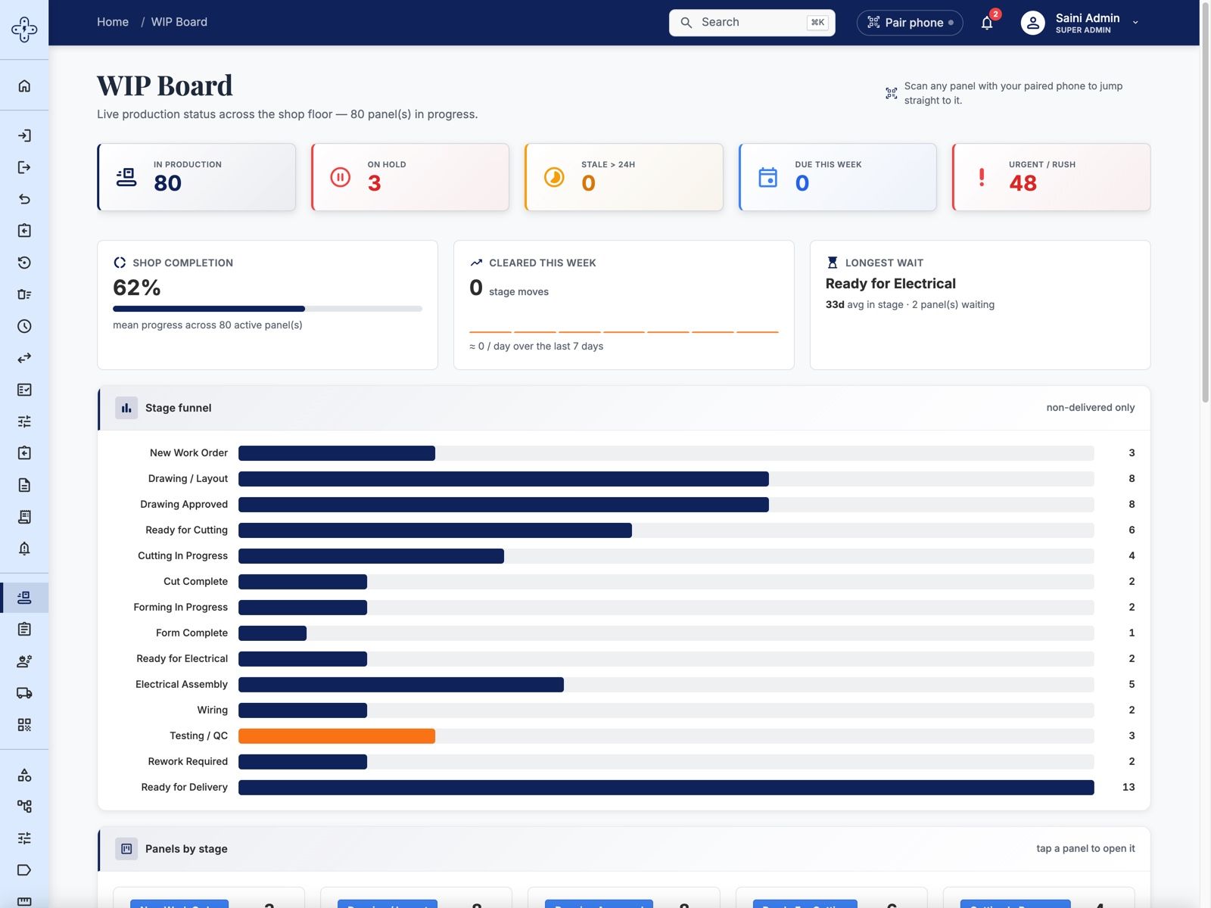Open the document sidebar icon

click(24, 485)
